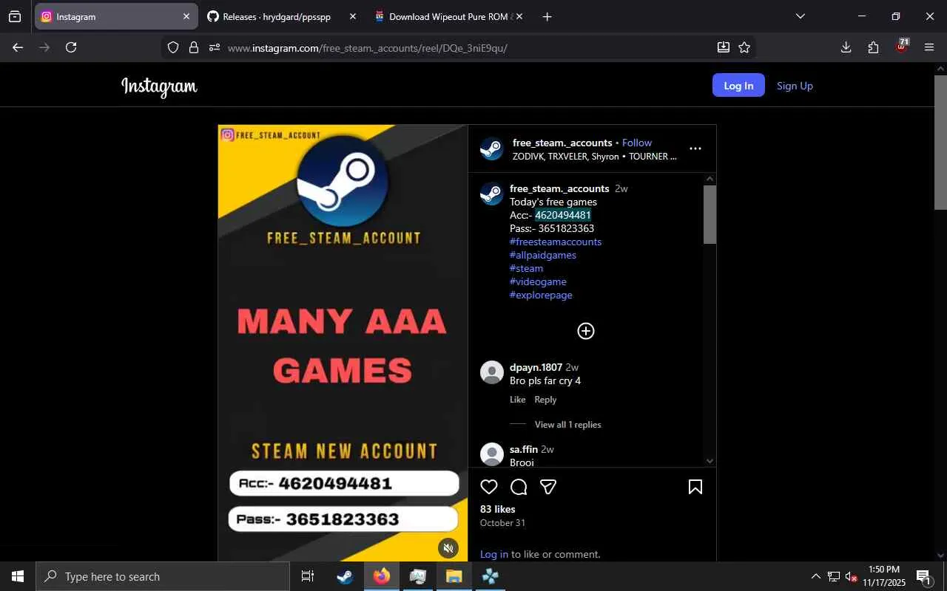Open the muted volume tray icon
Viewport: 947px width, 591px height.
pyautogui.click(x=851, y=576)
